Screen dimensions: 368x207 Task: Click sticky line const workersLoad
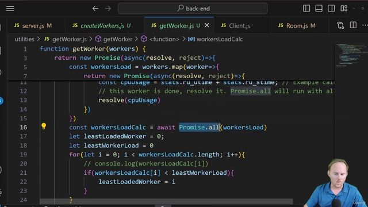pyautogui.click(x=144, y=67)
